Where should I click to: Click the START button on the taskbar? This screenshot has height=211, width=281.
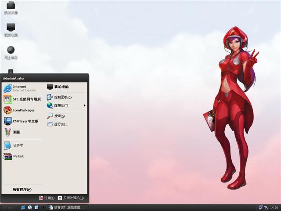[x=9, y=208]
